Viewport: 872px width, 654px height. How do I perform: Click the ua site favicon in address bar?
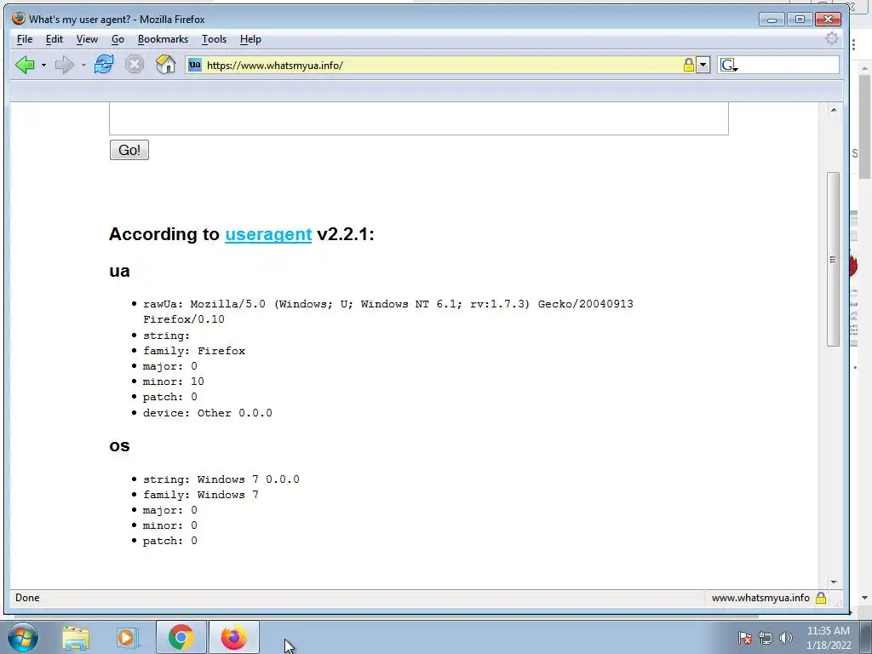(195, 65)
